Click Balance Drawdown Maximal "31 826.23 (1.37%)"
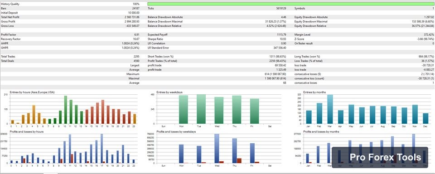The height and width of the screenshot is (174, 435). [x=276, y=22]
